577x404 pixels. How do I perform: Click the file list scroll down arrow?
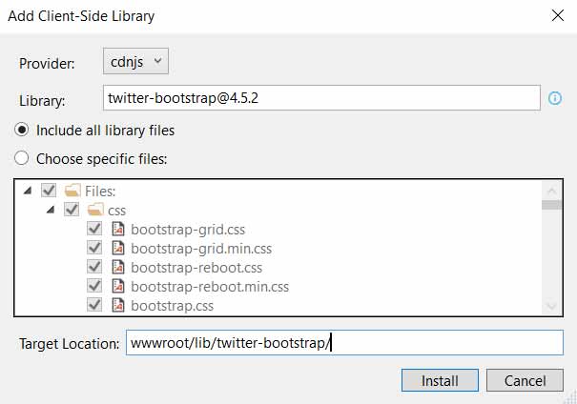point(551,306)
